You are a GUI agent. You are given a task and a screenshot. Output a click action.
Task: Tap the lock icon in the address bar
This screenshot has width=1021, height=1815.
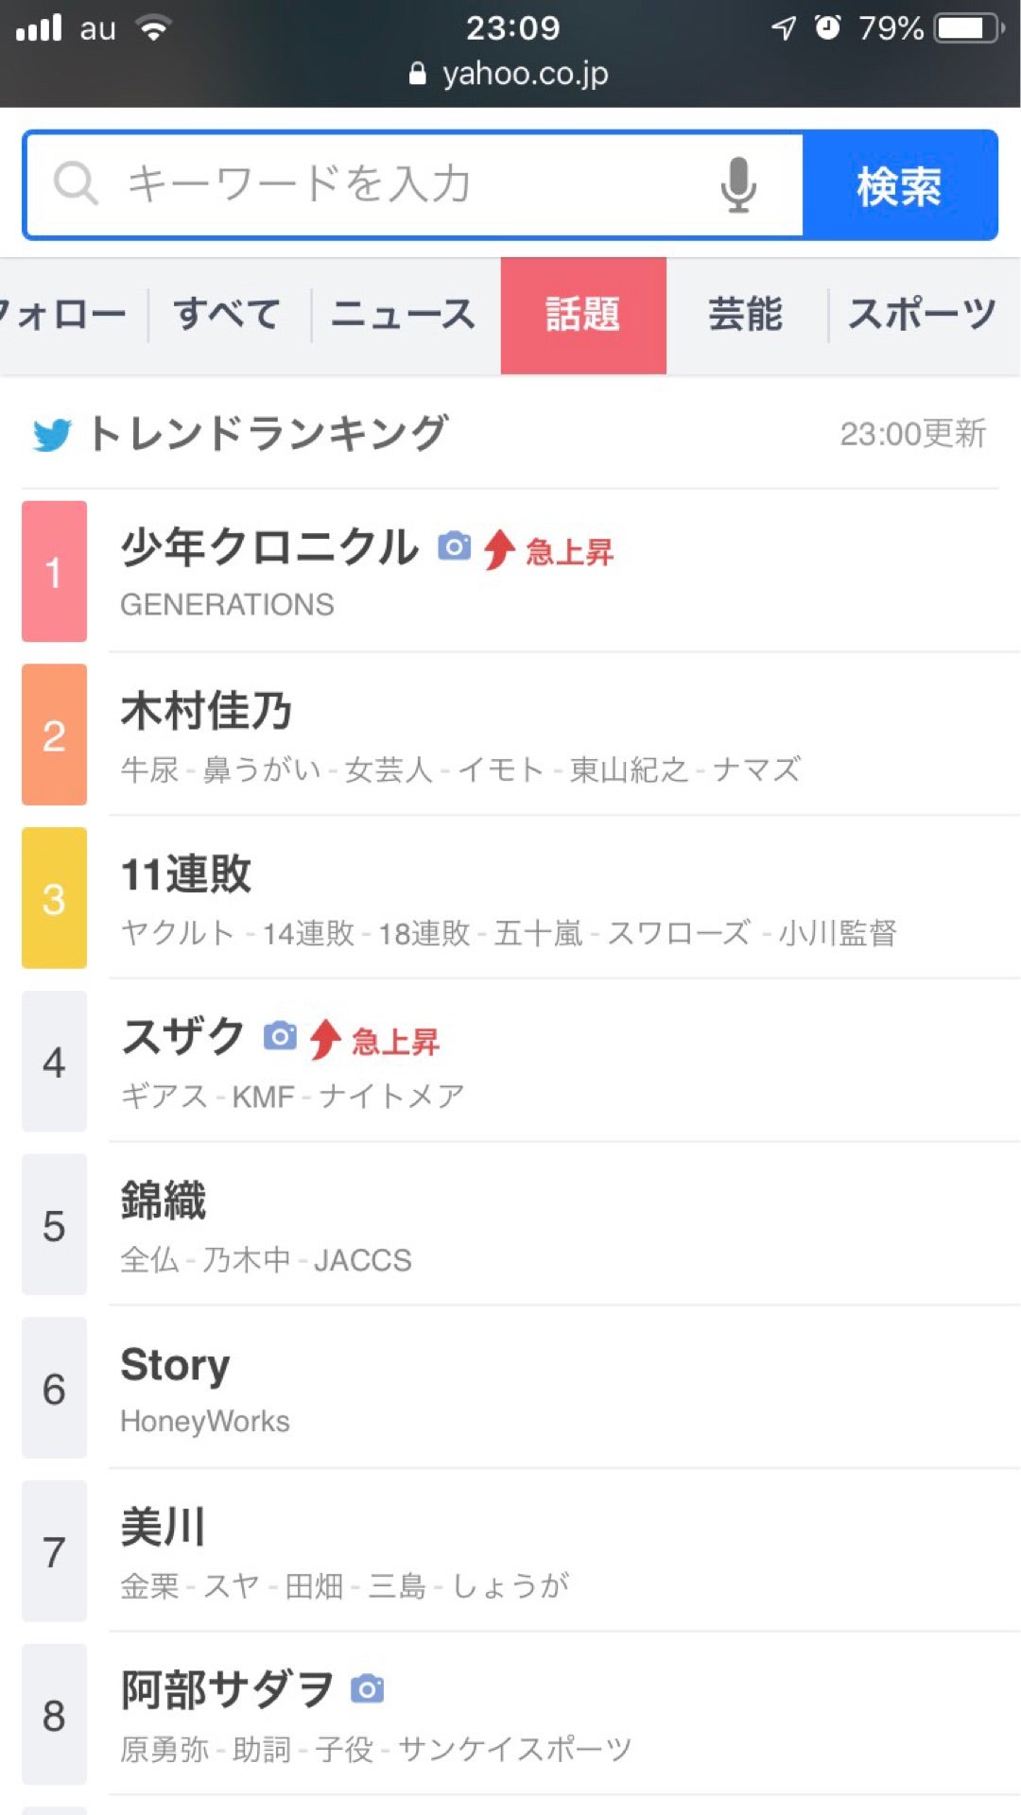click(x=417, y=74)
